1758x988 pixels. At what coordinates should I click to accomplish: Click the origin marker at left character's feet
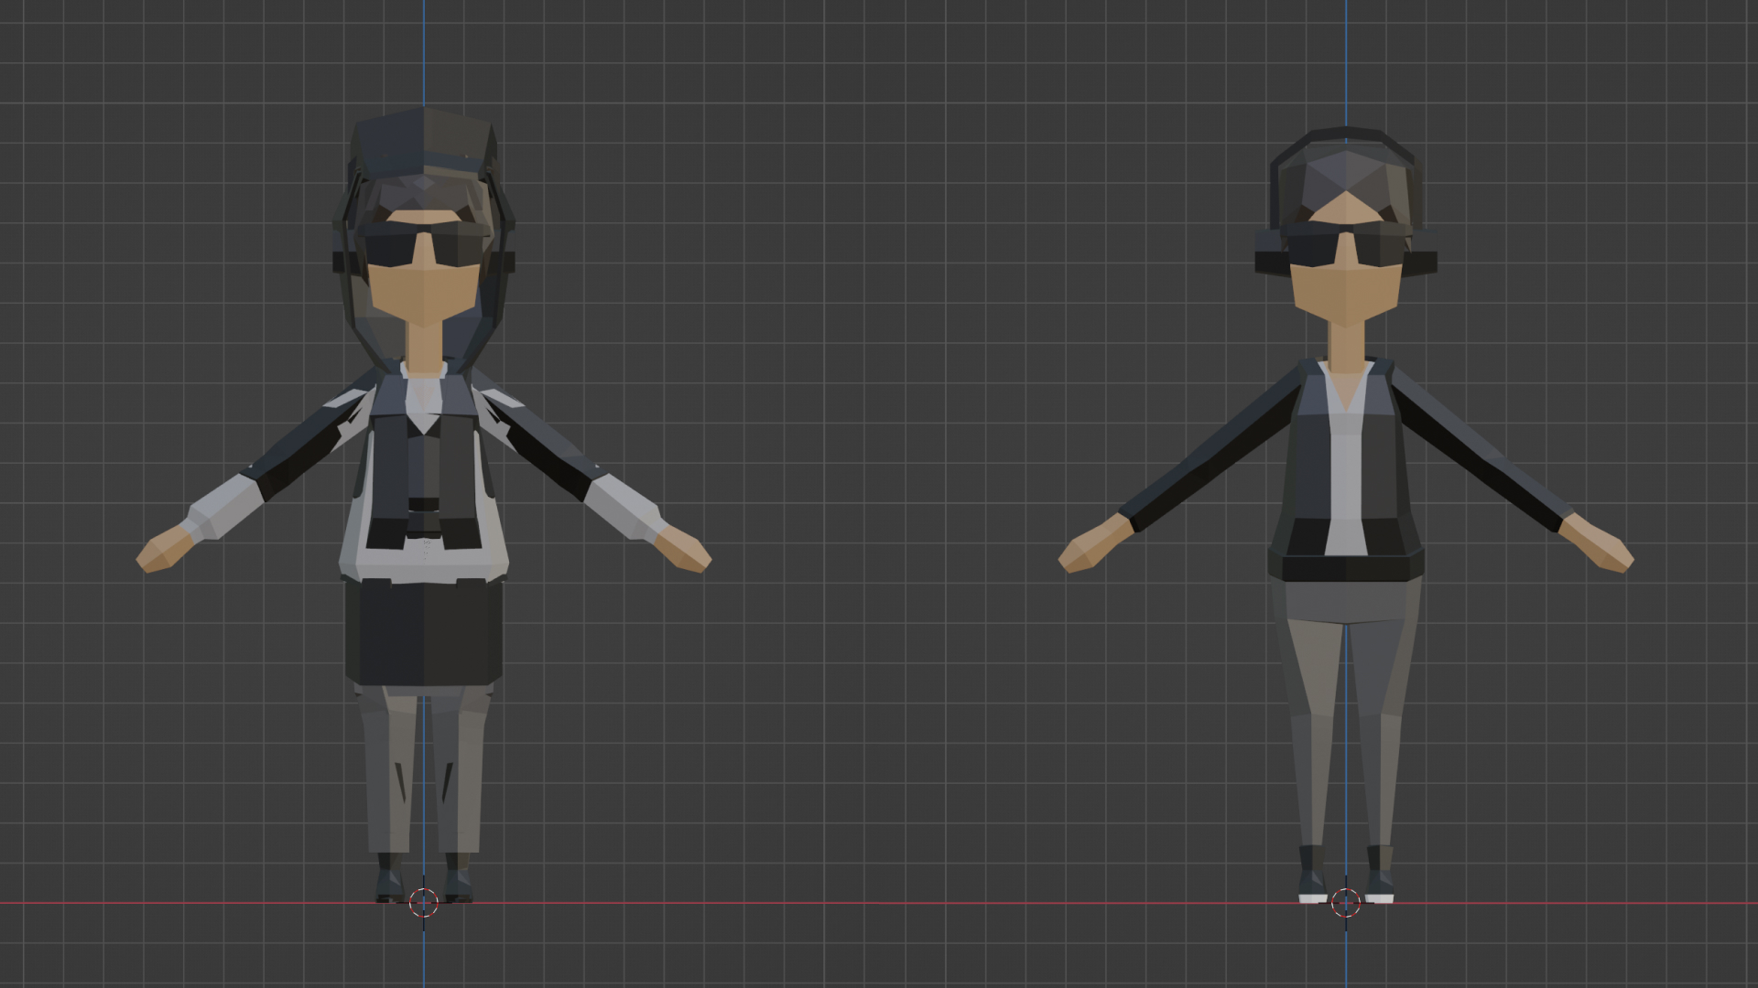(x=423, y=903)
